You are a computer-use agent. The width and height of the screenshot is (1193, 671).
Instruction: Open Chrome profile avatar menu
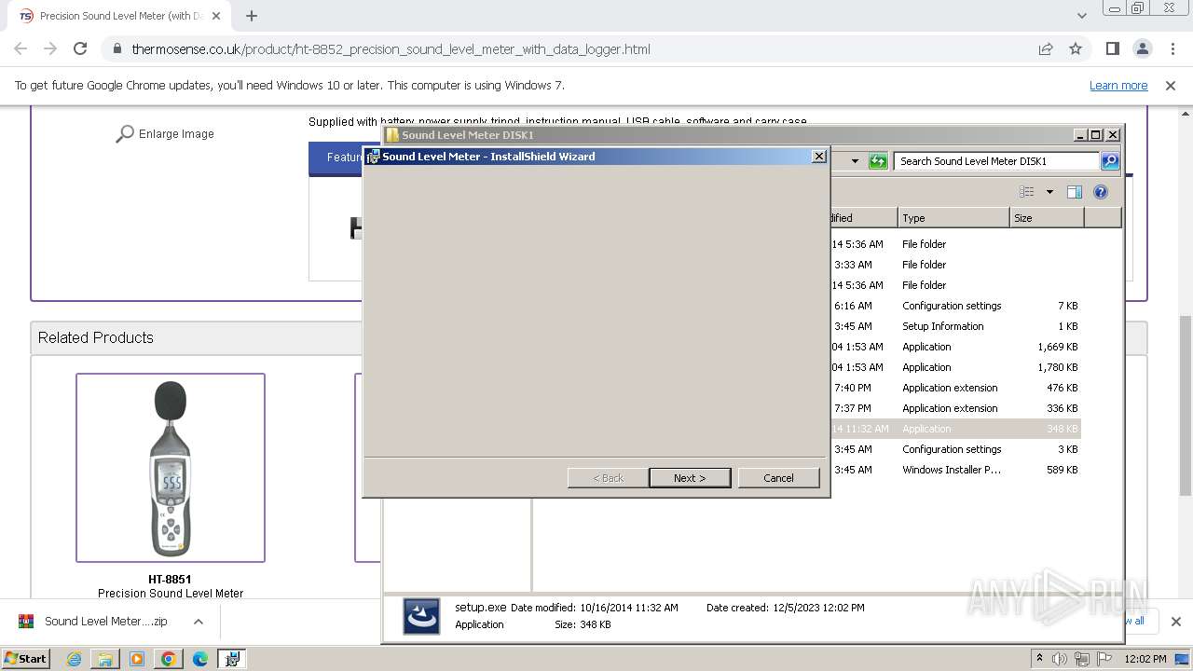(1143, 48)
